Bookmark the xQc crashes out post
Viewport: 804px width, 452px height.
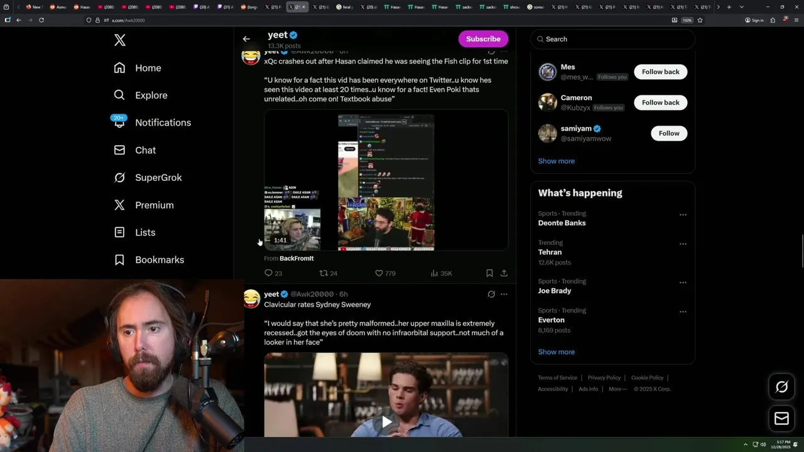[489, 273]
